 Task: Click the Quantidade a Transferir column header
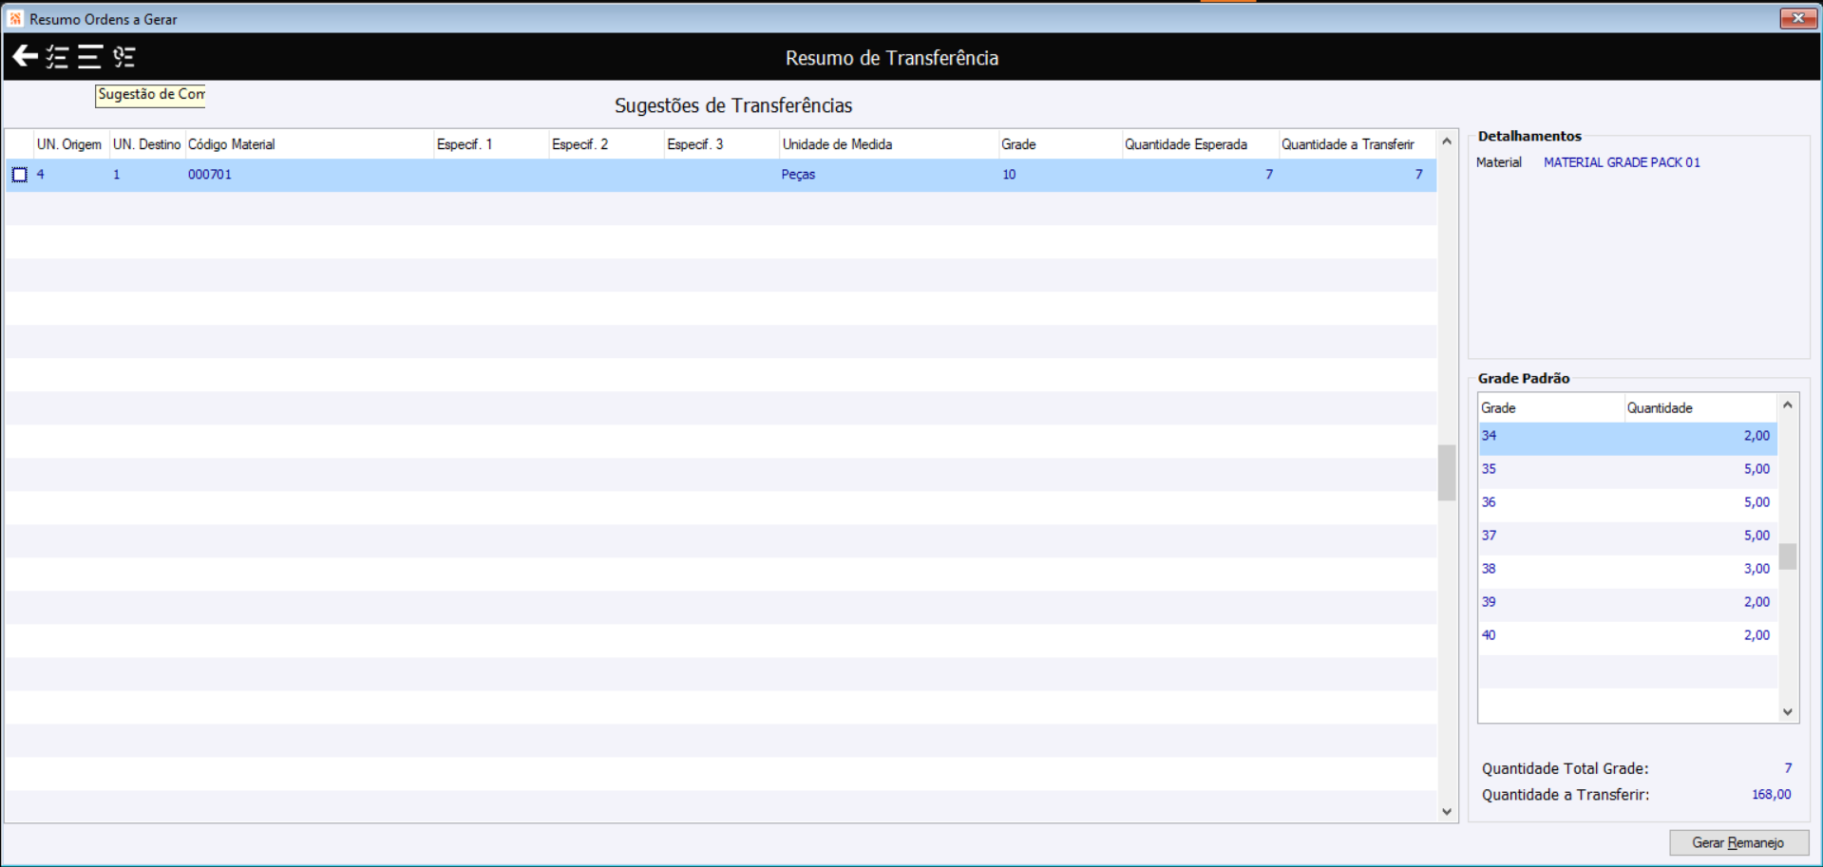pyautogui.click(x=1357, y=144)
